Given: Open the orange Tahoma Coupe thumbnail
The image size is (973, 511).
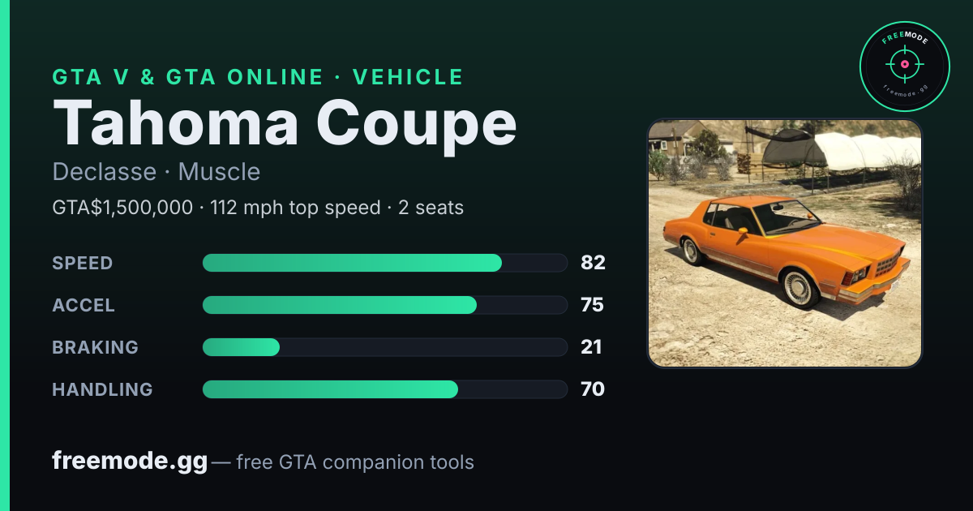Looking at the screenshot, I should (785, 243).
